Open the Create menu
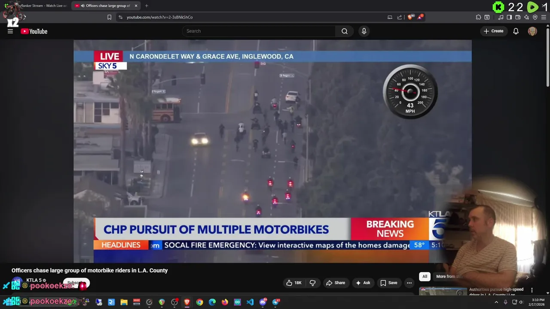 click(x=493, y=31)
